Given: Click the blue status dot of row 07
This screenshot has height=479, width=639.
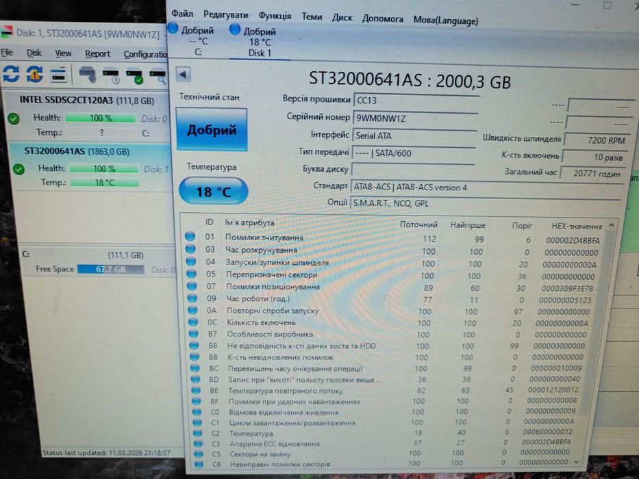Looking at the screenshot, I should click(x=192, y=286).
